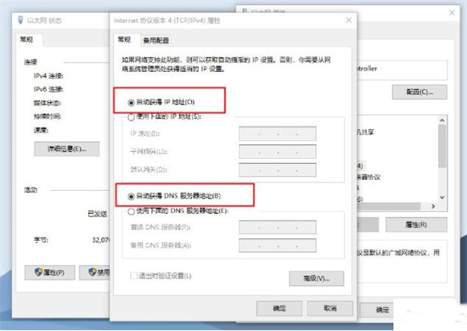The image size is (467, 331).
Task: Click the shield icon on 禁用 button
Action: [x=93, y=272]
